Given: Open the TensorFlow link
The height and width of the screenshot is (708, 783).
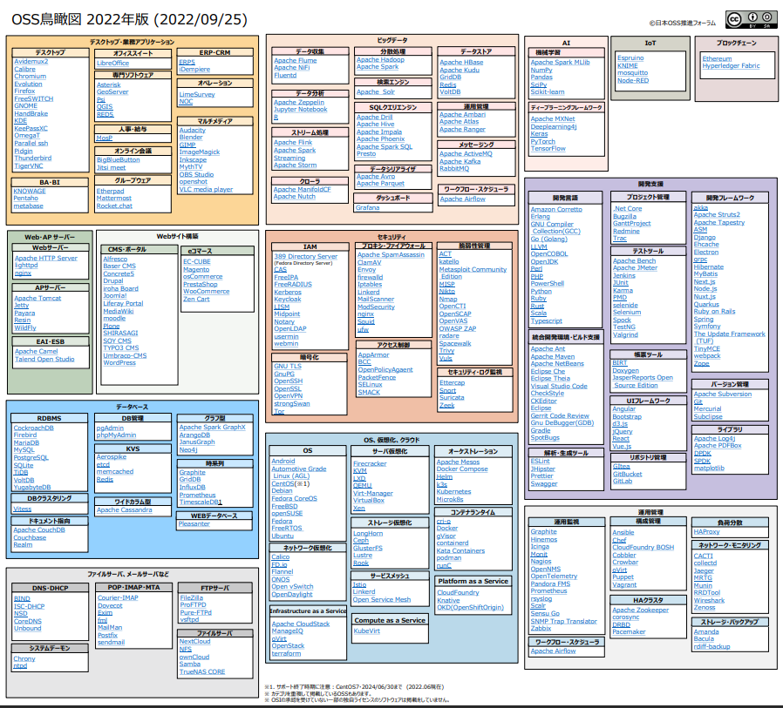Looking at the screenshot, I should pyautogui.click(x=548, y=149).
